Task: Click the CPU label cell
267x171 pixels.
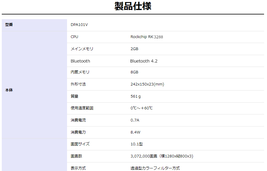Action: [x=74, y=37]
